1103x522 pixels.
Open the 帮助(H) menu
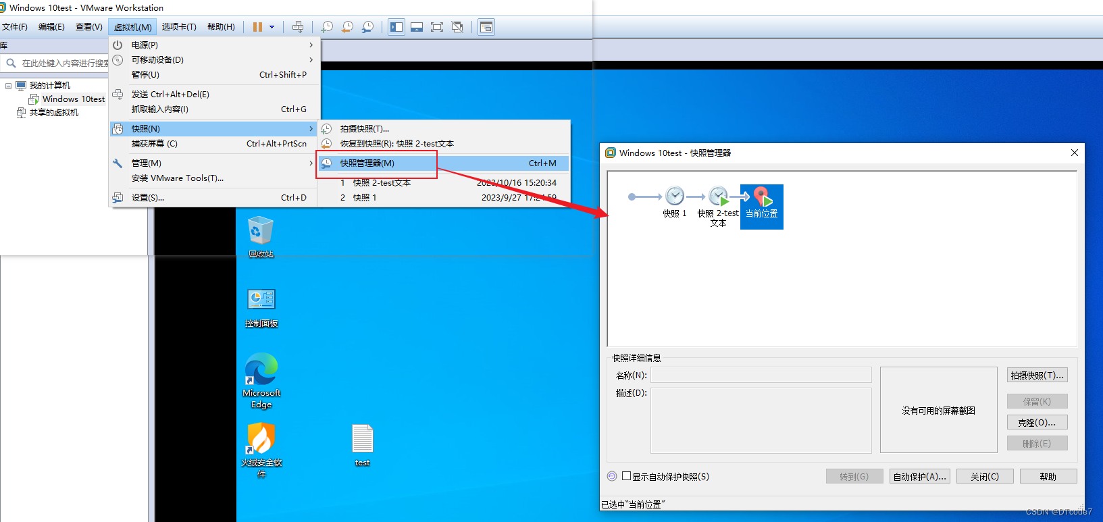(221, 27)
